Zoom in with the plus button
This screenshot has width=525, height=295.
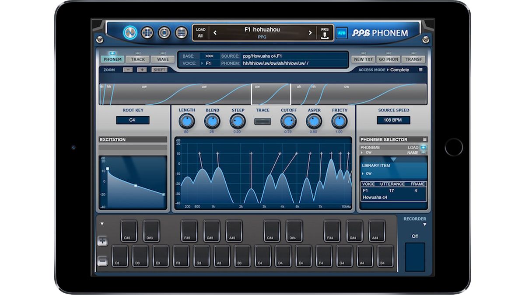click(x=142, y=70)
